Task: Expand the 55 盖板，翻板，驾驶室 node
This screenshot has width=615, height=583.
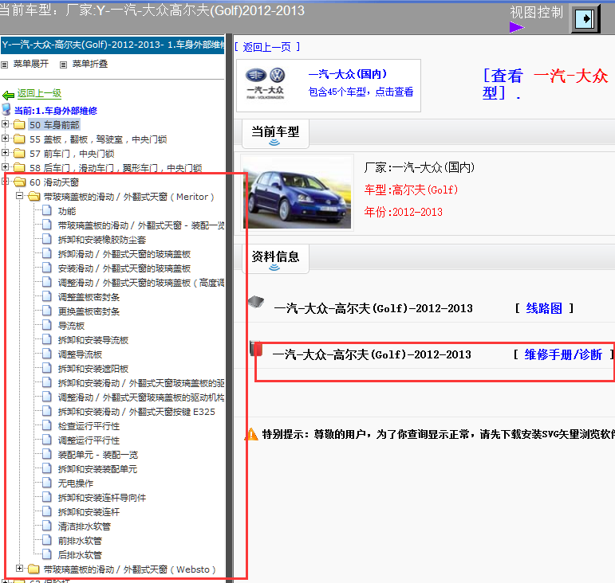Action: (5, 139)
